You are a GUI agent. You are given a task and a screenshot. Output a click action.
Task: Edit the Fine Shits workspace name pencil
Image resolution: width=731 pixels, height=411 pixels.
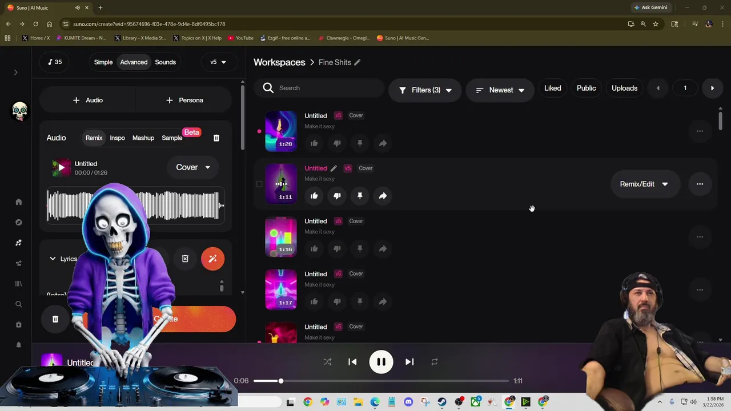coord(358,62)
